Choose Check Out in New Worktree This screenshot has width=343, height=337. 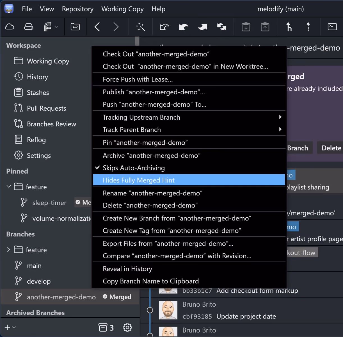(x=189, y=66)
